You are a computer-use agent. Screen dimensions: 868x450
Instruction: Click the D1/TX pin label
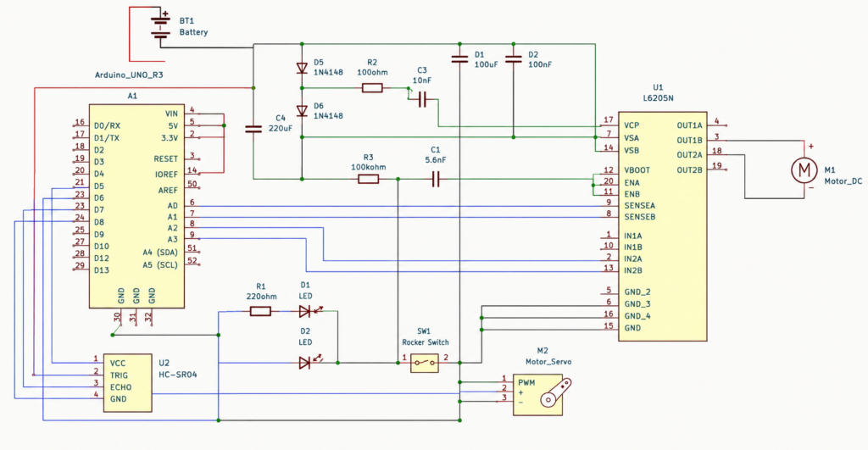107,138
